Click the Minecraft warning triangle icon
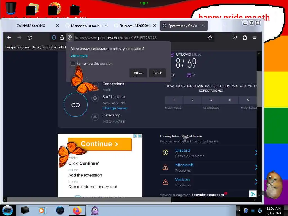Screen dimensions: 288x216 point(165,167)
